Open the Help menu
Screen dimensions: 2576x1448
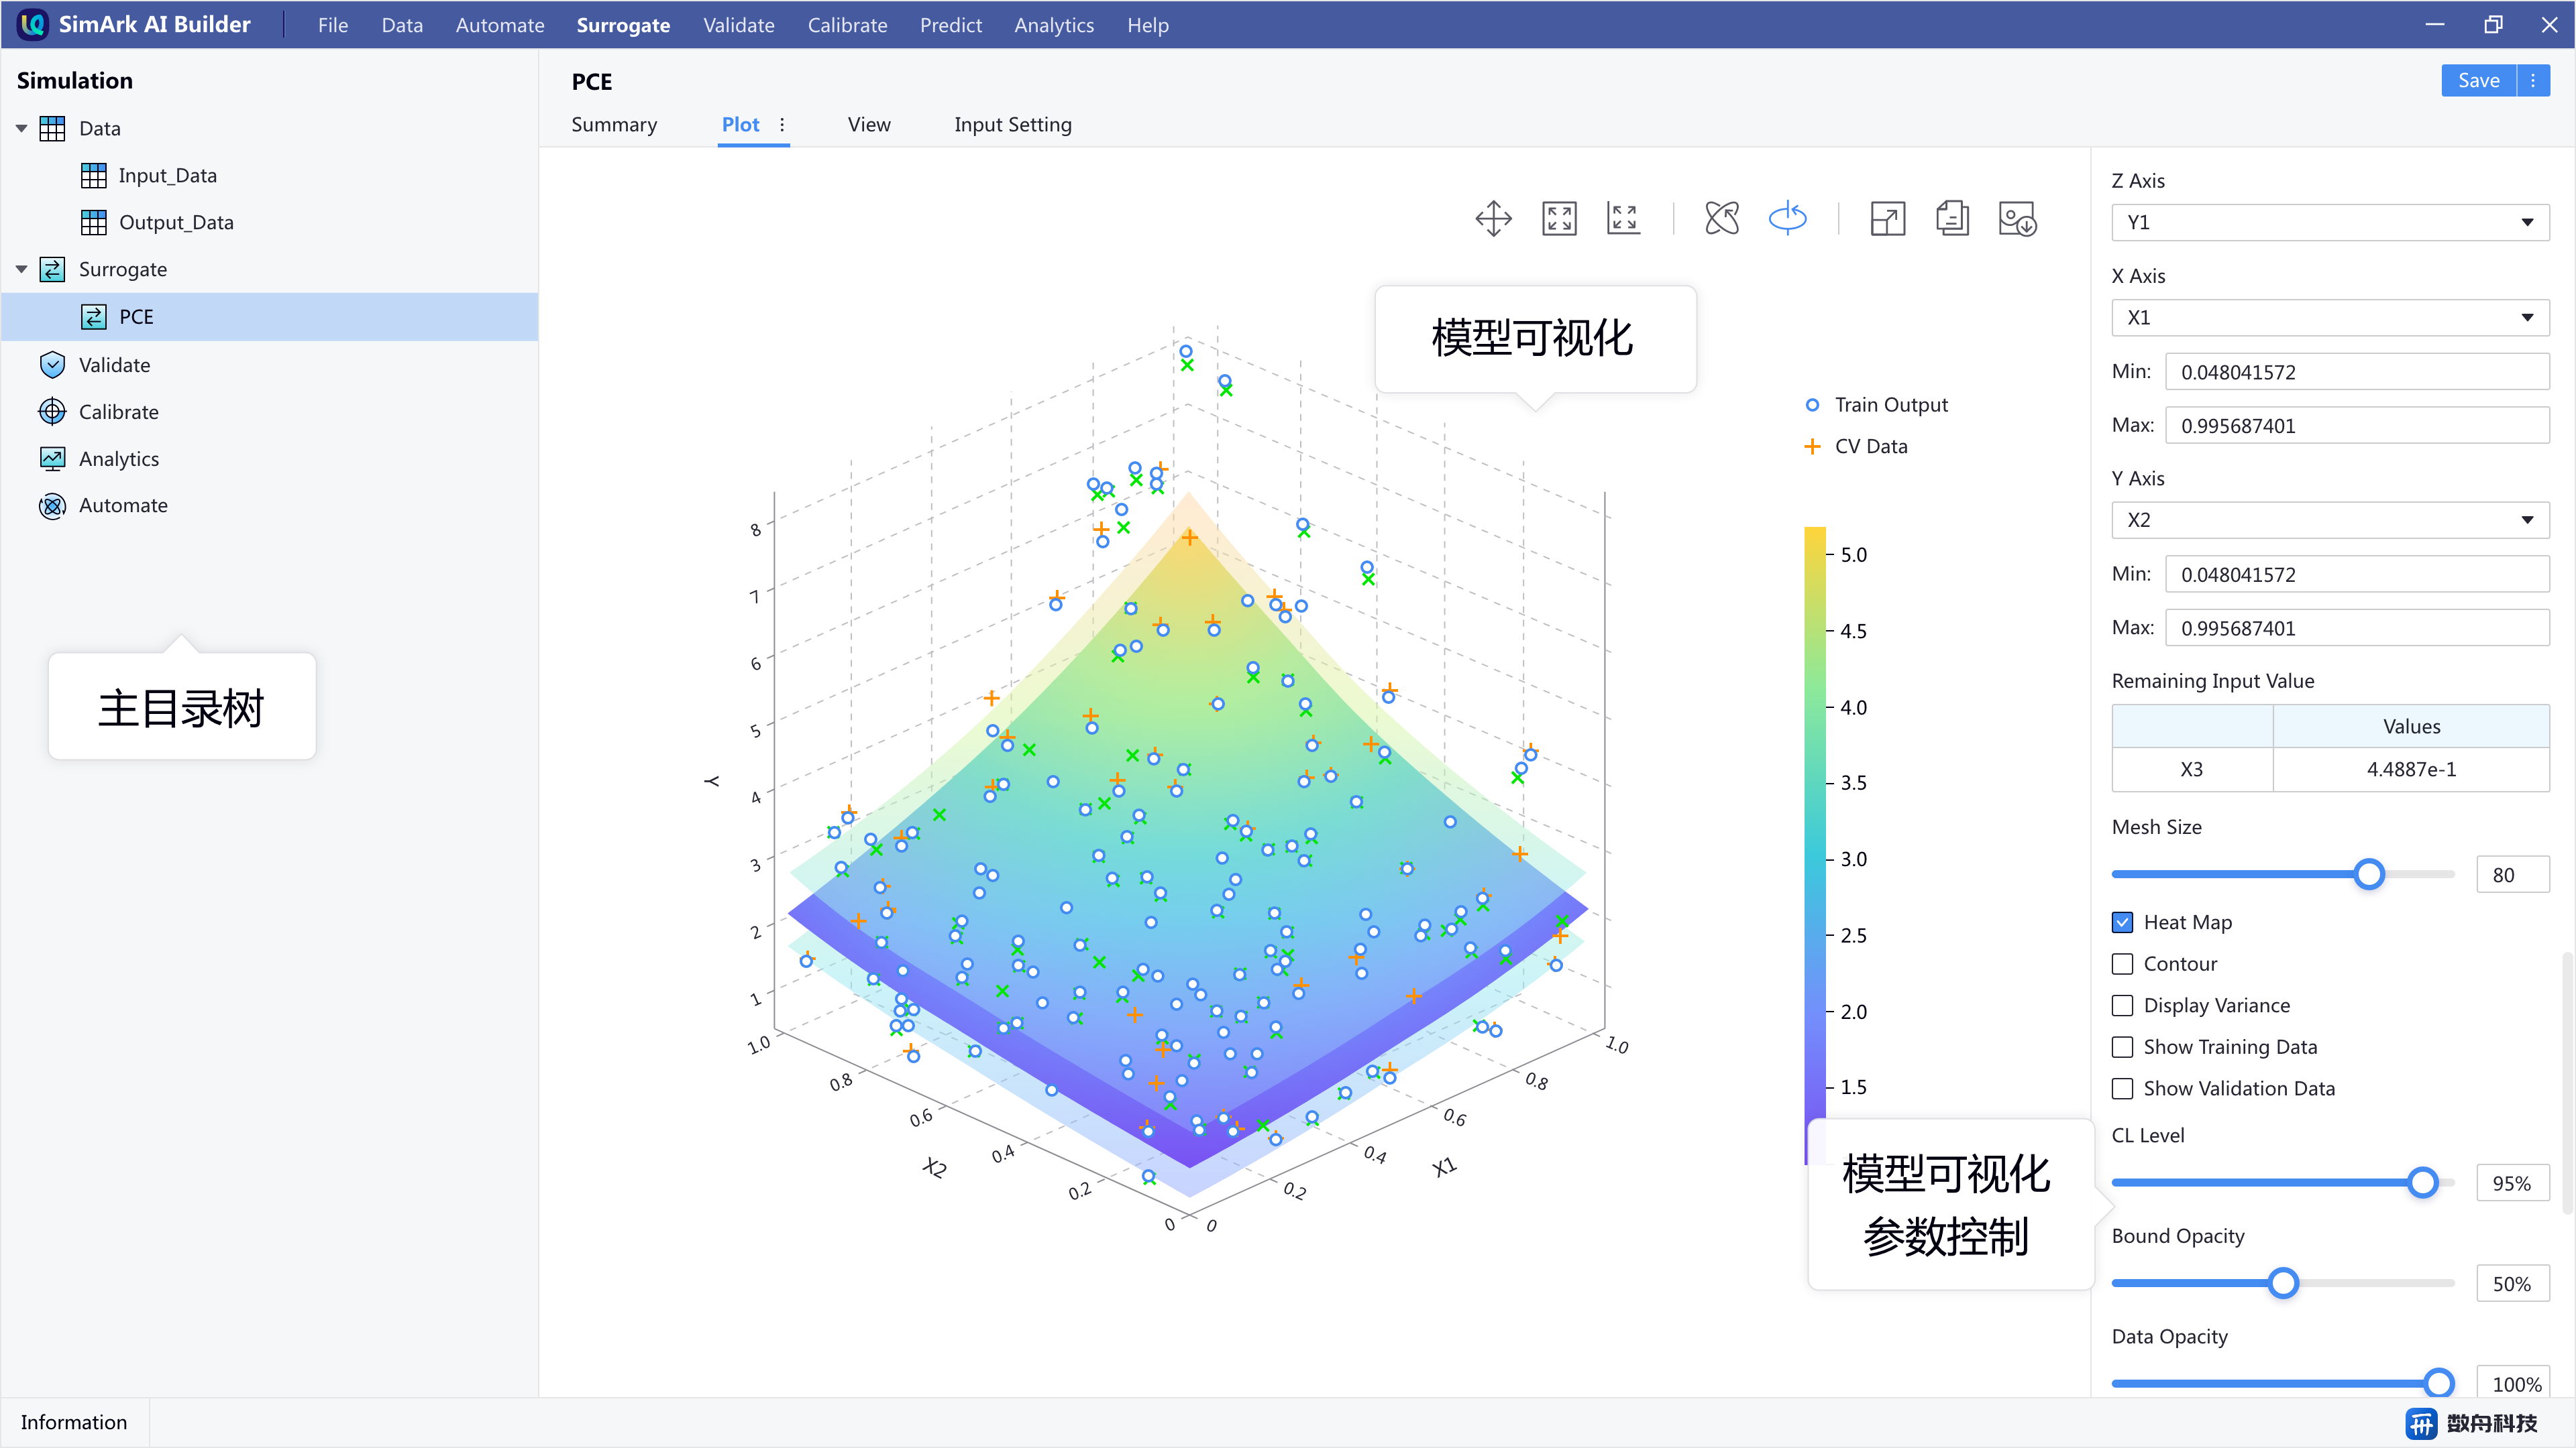pyautogui.click(x=1148, y=25)
